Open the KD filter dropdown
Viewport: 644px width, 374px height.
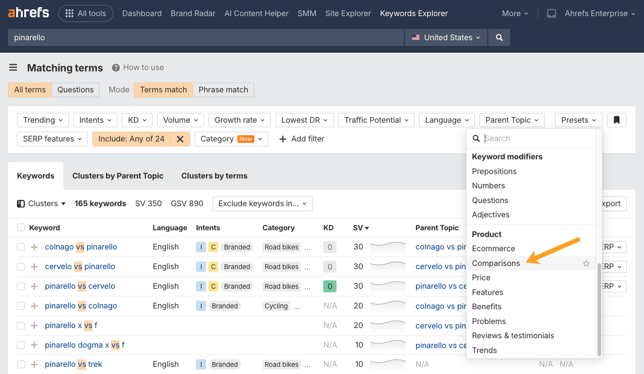tap(137, 120)
